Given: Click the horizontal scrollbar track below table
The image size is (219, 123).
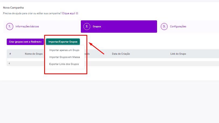Looking at the screenshot, I should click(x=135, y=64).
